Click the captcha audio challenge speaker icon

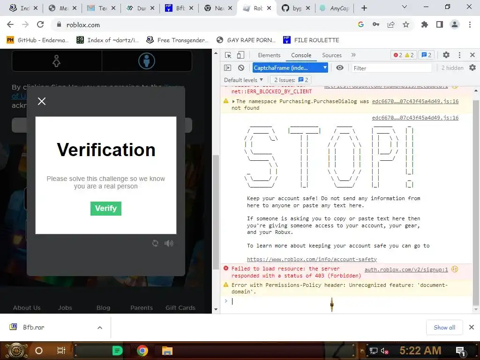coord(169,243)
